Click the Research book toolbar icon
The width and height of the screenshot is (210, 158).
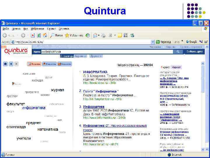tap(125, 35)
